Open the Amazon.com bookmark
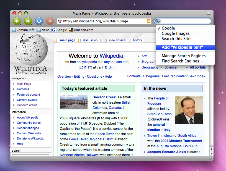 [81, 30]
